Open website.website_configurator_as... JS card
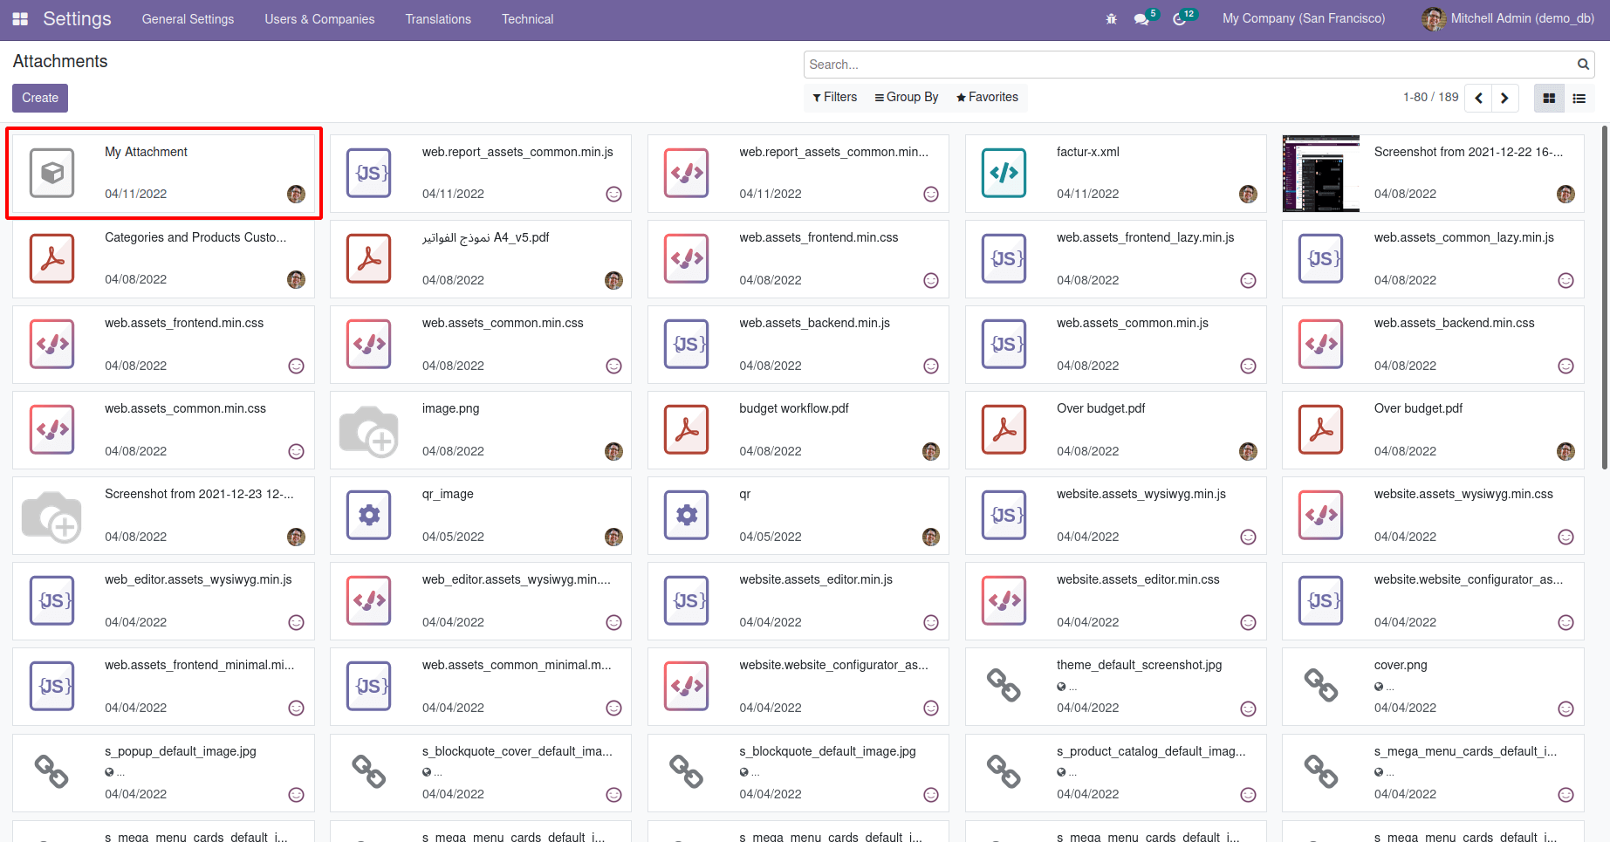The height and width of the screenshot is (842, 1610). click(x=1433, y=600)
